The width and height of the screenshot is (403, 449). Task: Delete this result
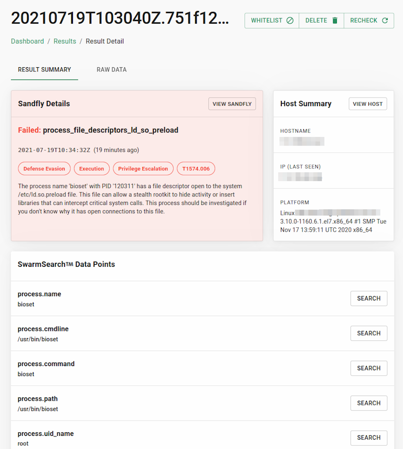321,20
